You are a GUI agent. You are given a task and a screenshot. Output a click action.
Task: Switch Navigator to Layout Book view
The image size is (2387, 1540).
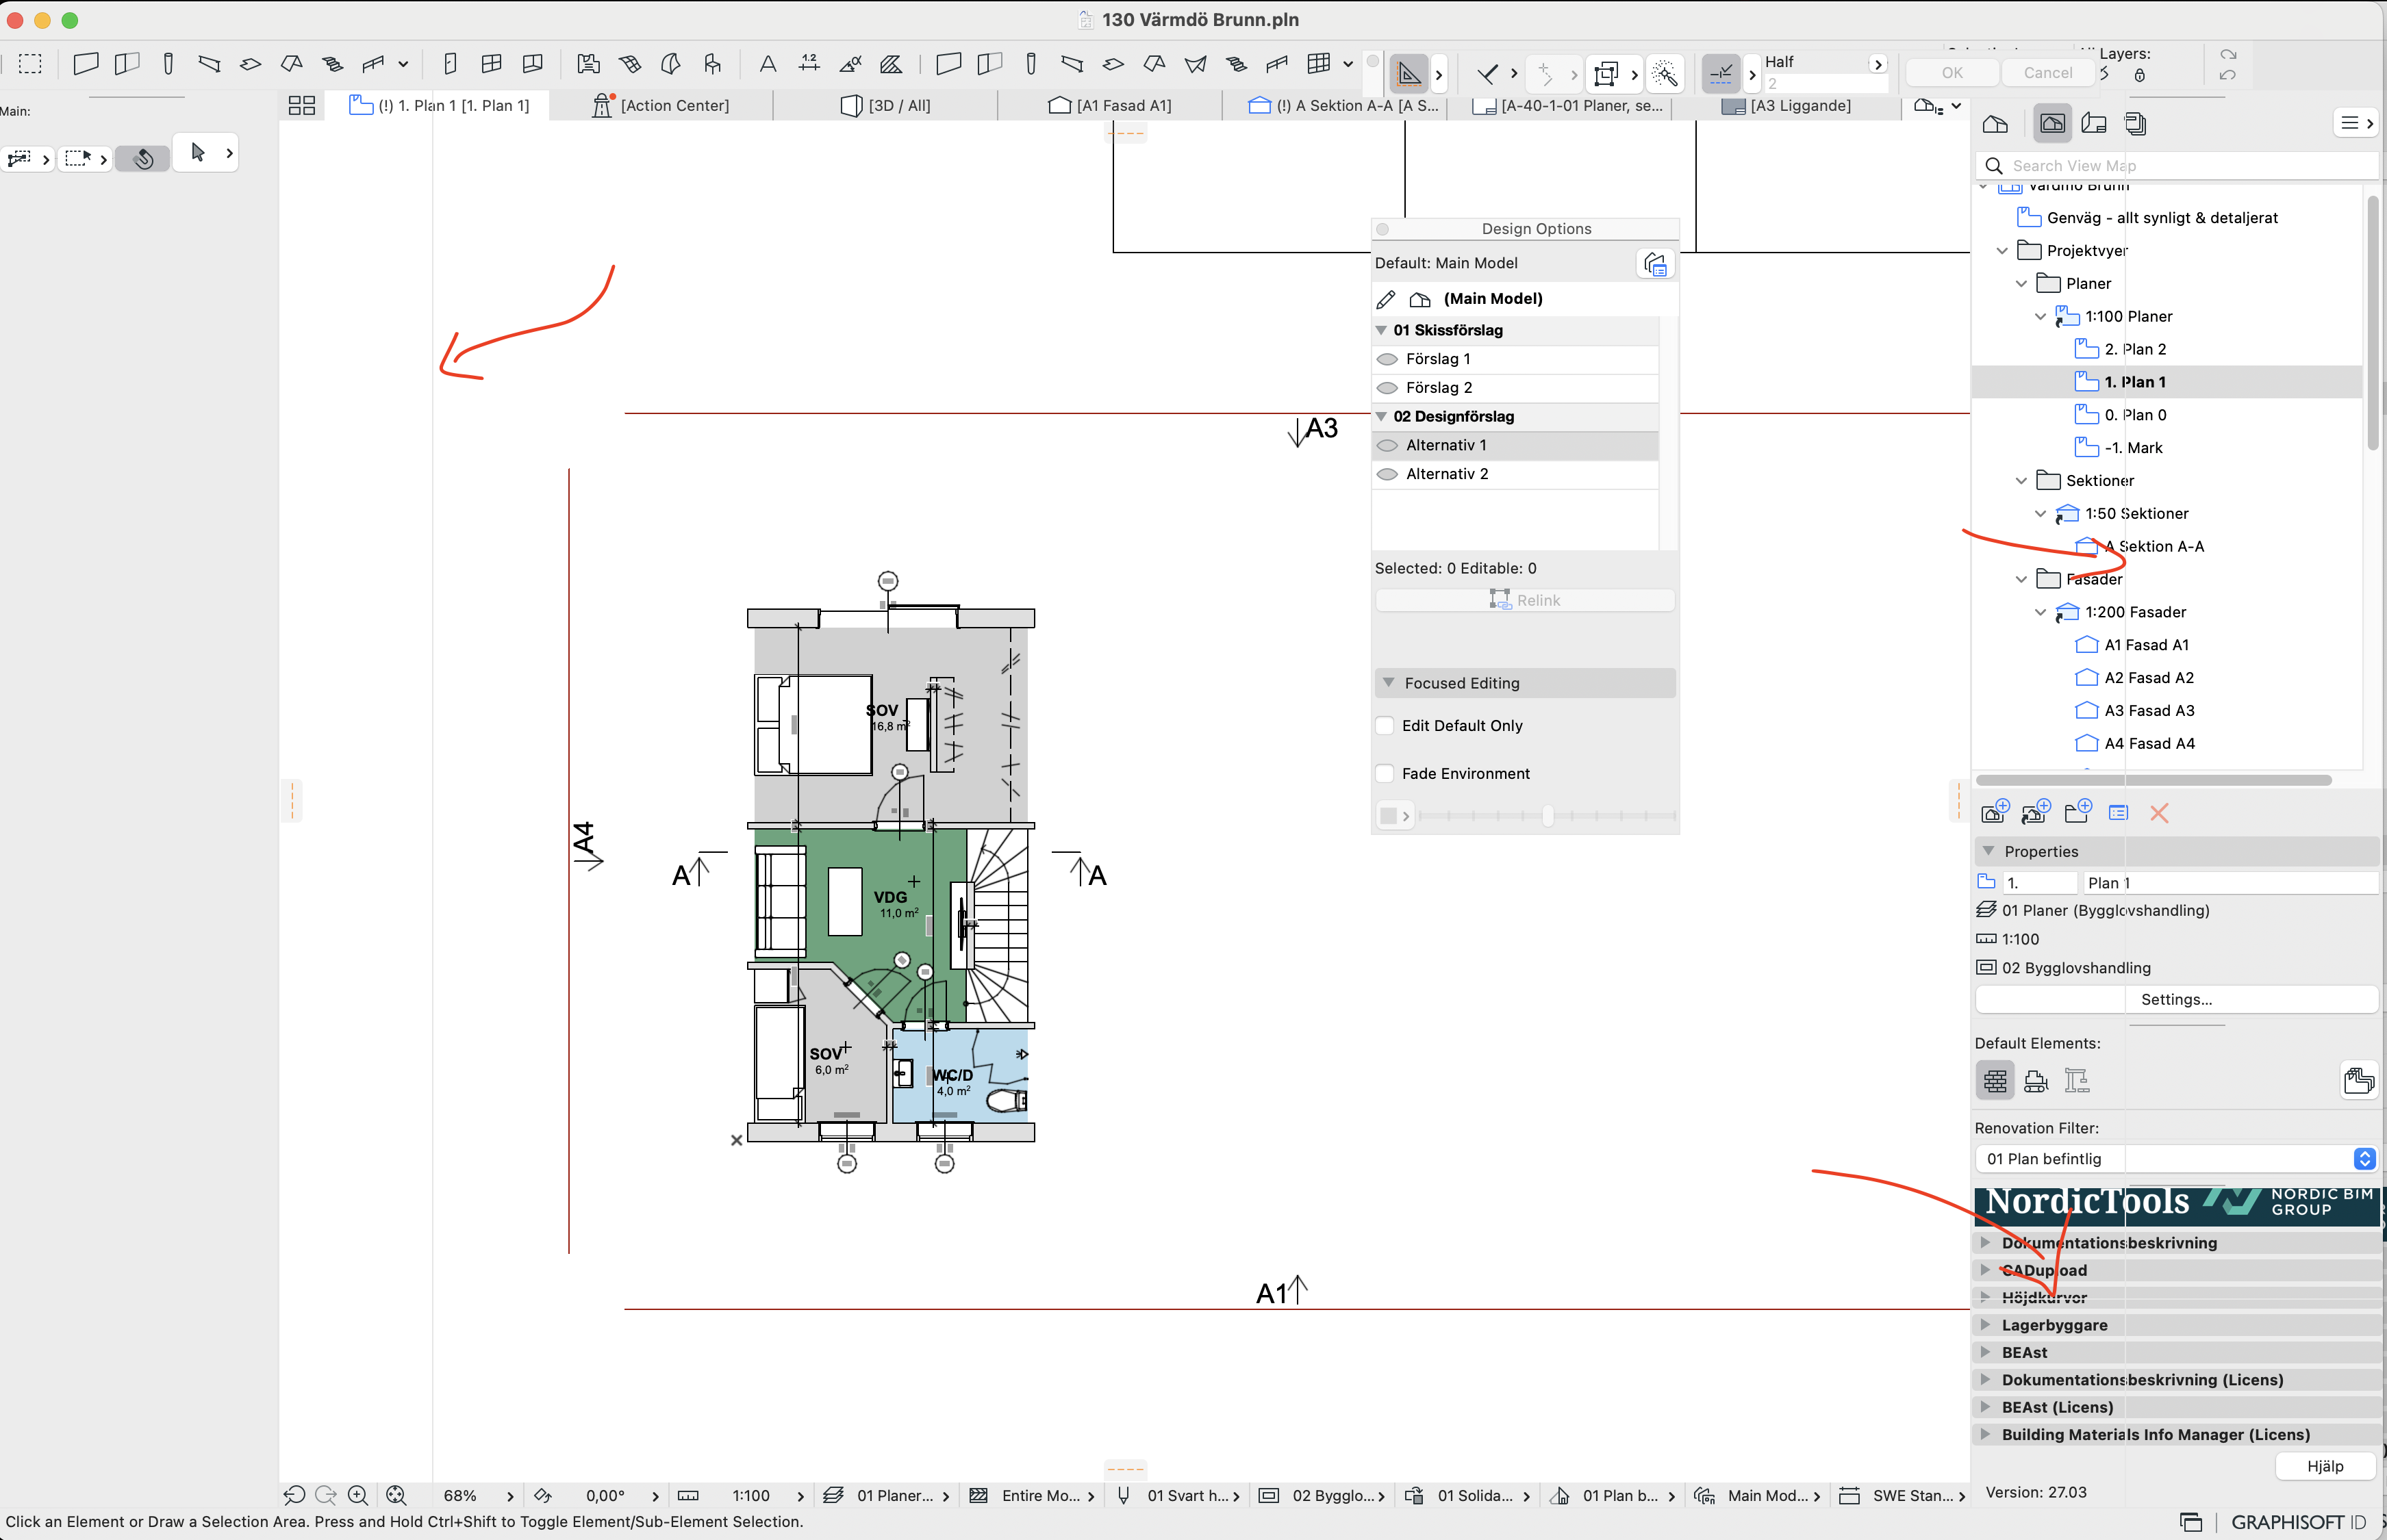coord(2093,124)
